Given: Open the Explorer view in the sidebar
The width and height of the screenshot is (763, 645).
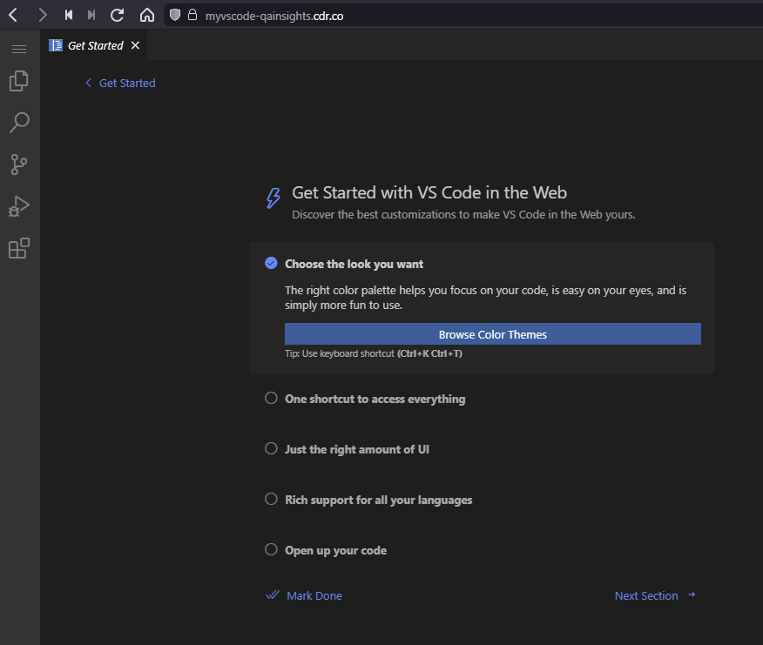Looking at the screenshot, I should pos(19,80).
